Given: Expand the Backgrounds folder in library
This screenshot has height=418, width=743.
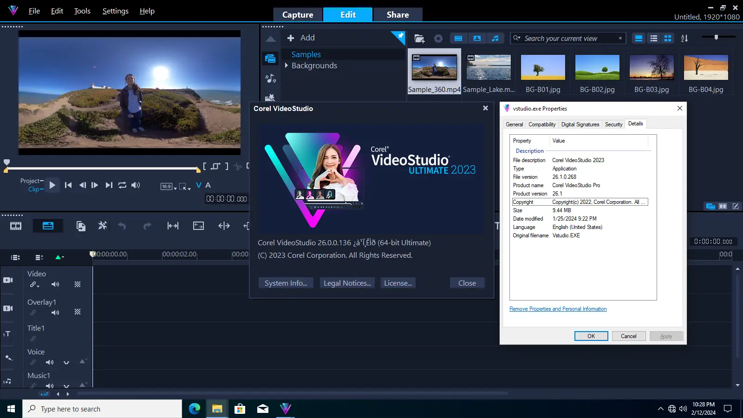Looking at the screenshot, I should coord(287,65).
